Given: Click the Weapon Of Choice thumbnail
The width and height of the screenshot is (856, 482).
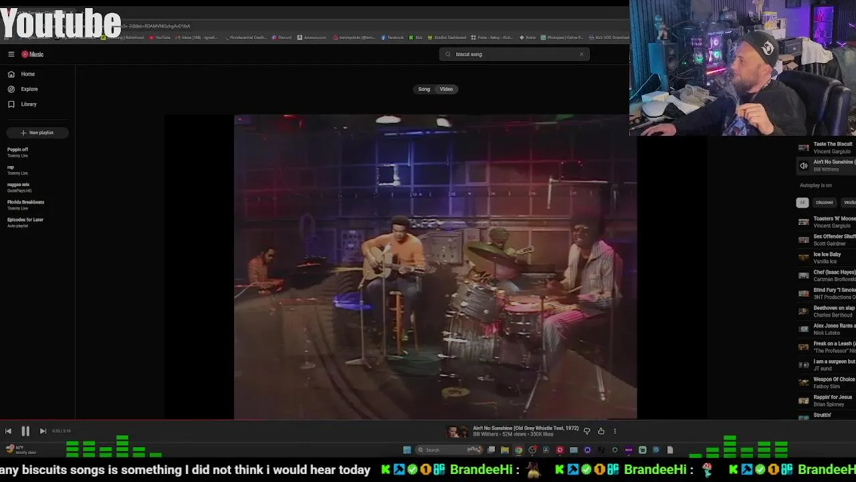Looking at the screenshot, I should pos(803,382).
